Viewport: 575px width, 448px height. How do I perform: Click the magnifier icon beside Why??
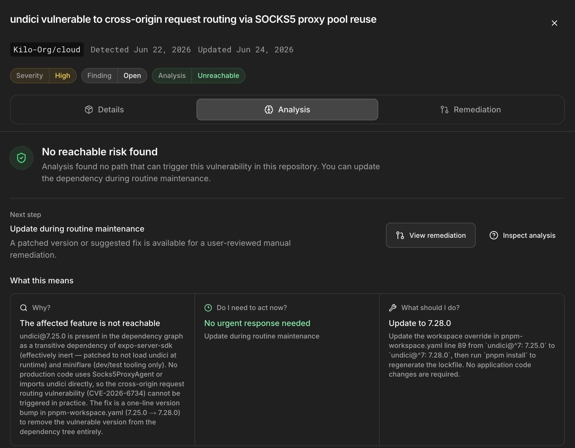coord(24,308)
